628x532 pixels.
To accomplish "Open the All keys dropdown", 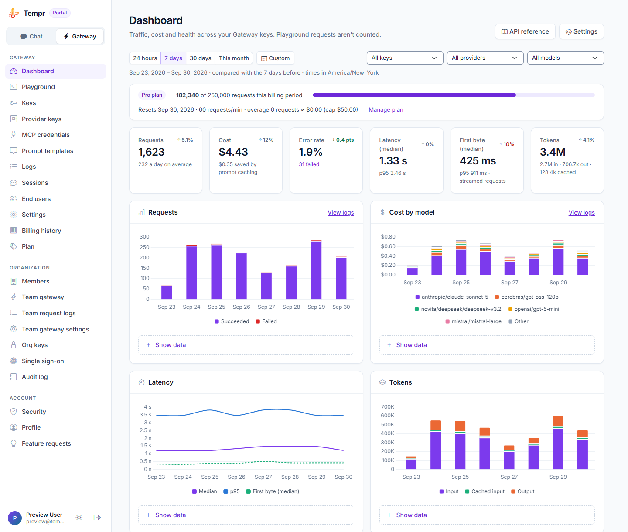I will point(405,58).
